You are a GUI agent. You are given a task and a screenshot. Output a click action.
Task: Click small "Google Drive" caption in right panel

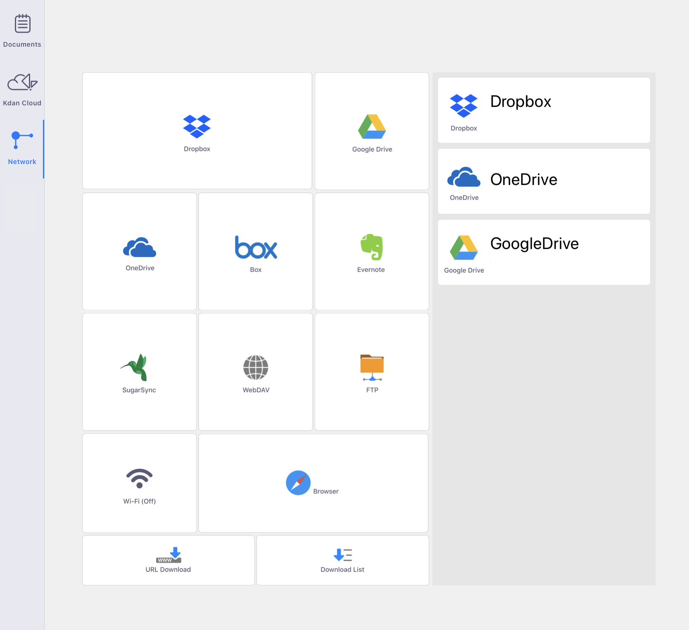click(464, 270)
